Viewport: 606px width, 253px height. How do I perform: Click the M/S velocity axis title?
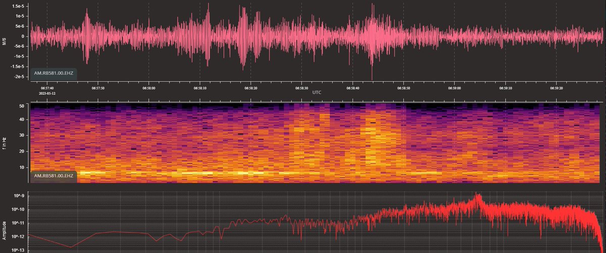click(x=4, y=41)
